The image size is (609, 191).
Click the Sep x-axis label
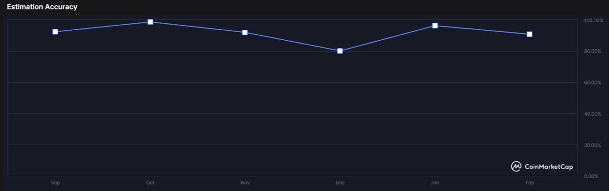(55, 182)
